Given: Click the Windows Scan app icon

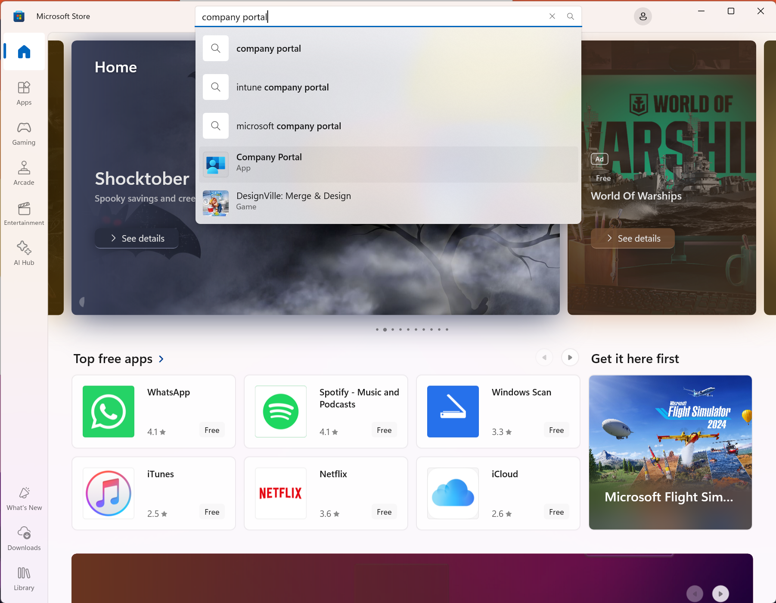Looking at the screenshot, I should (x=453, y=411).
